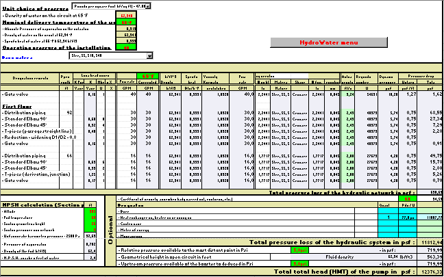Image resolution: width=444 pixels, height=277 pixels.
Task: Select the pressure drop total 15,78
Action: point(430,162)
